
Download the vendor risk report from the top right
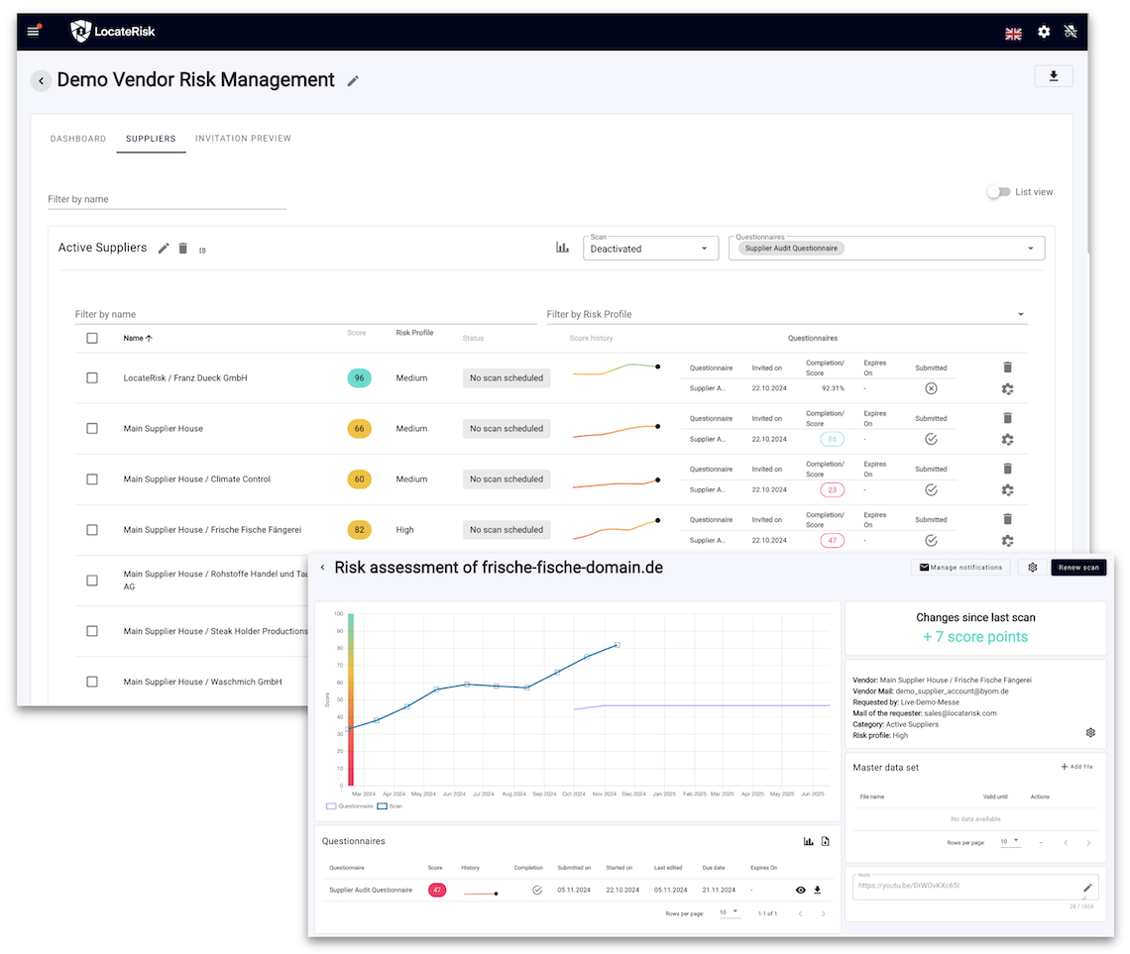[x=1053, y=76]
